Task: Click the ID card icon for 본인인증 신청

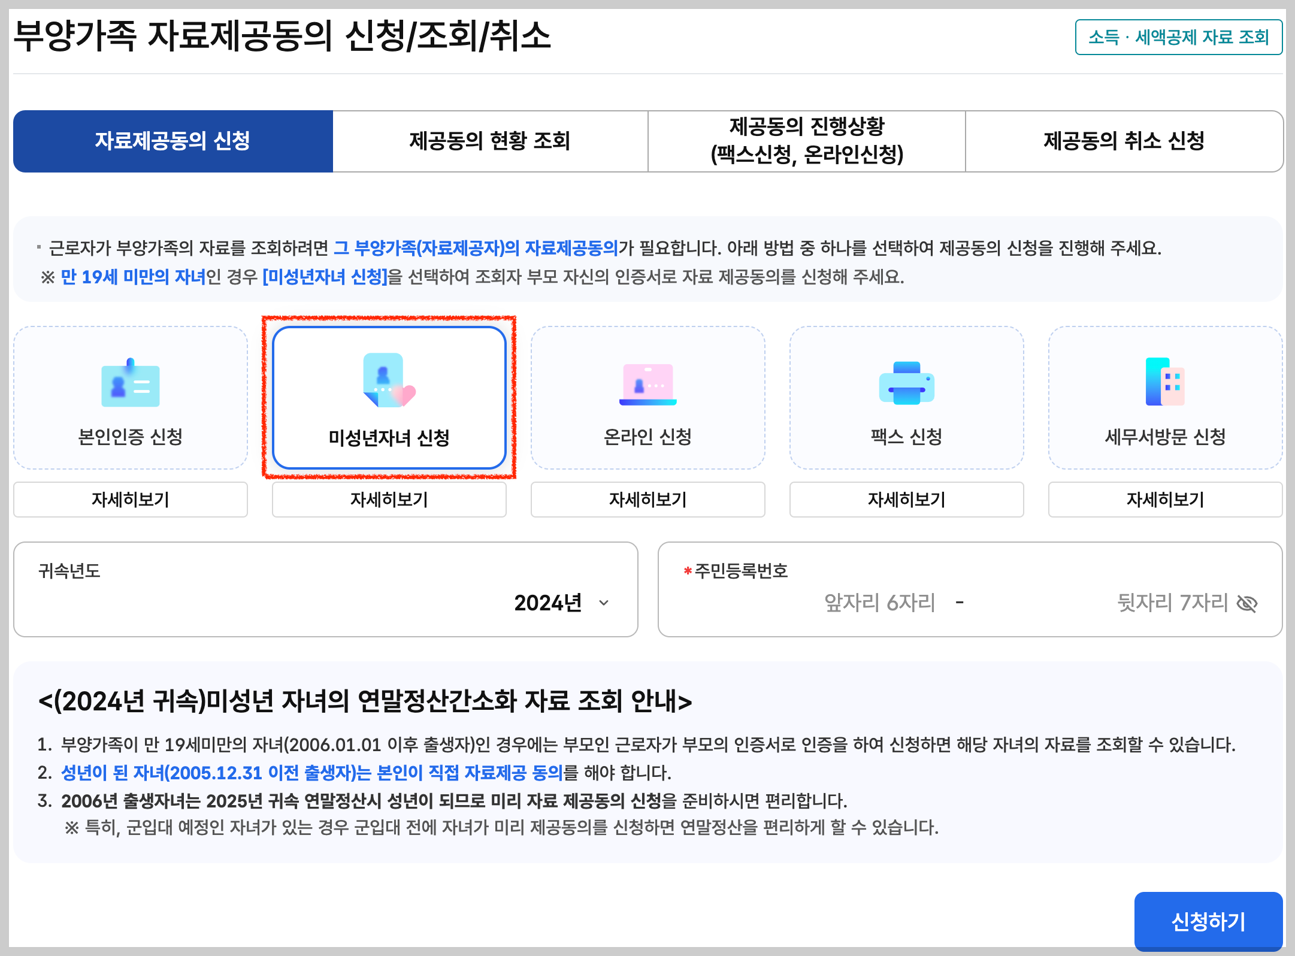Action: point(131,383)
